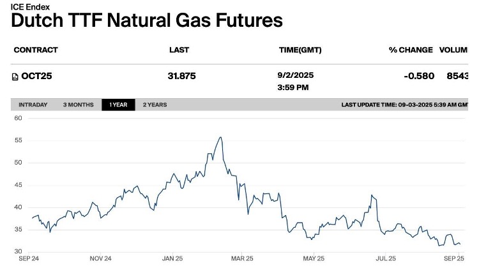Click the MAR 25 x-axis label
This screenshot has height=268, width=479.
tap(241, 258)
